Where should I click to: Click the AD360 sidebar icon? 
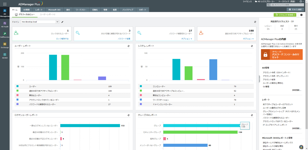5,56
